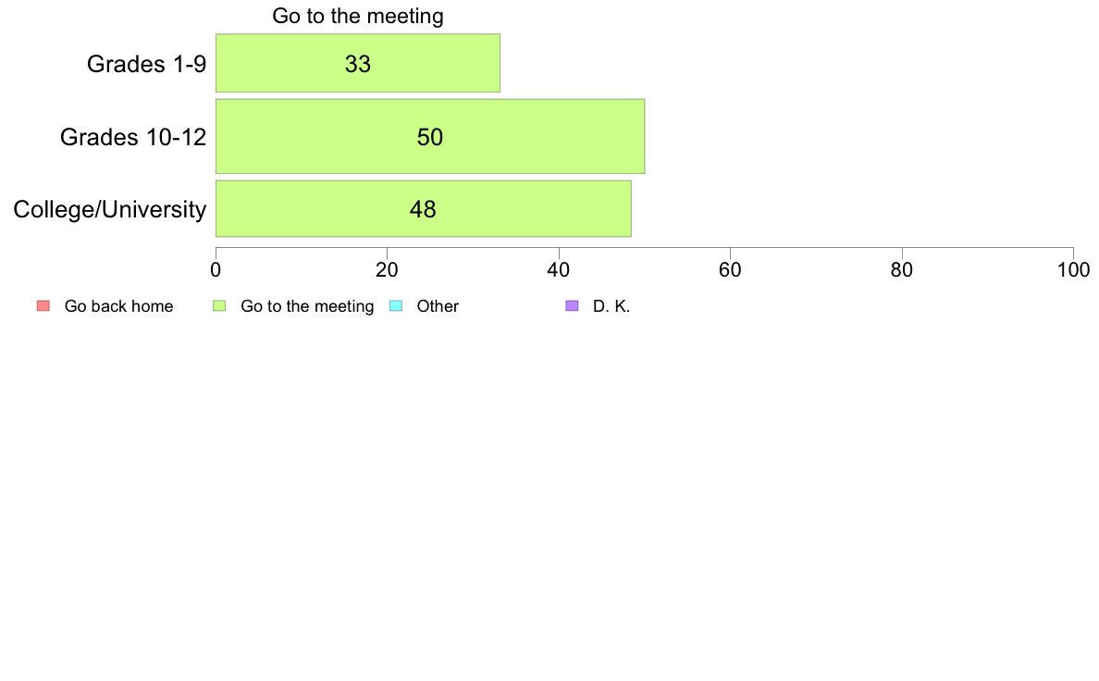Click the purple D. K. legend swatch
The width and height of the screenshot is (1099, 681).
572,305
